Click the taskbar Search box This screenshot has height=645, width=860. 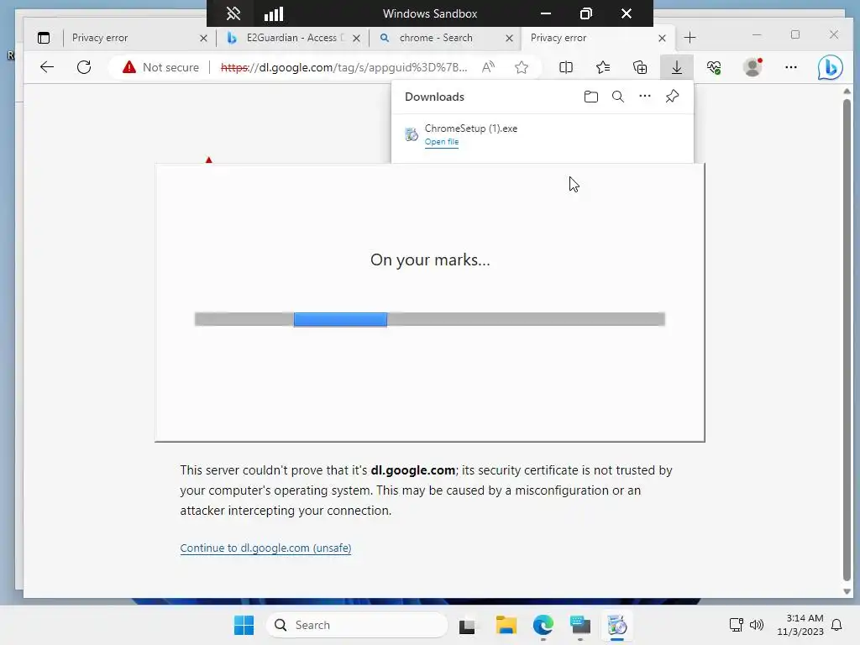tap(357, 625)
